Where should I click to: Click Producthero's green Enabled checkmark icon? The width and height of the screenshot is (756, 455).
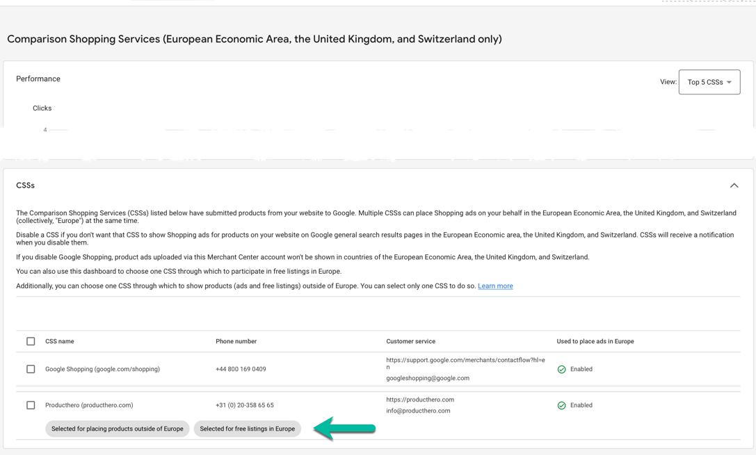click(x=561, y=406)
